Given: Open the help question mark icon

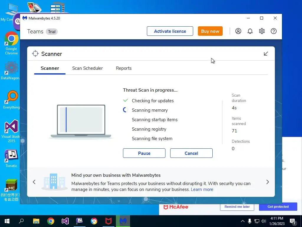Looking at the screenshot, I should coord(273,31).
